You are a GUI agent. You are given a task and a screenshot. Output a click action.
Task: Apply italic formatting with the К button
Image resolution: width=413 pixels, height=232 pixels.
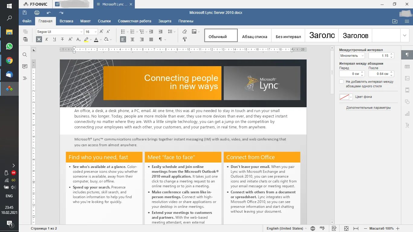[47, 39]
